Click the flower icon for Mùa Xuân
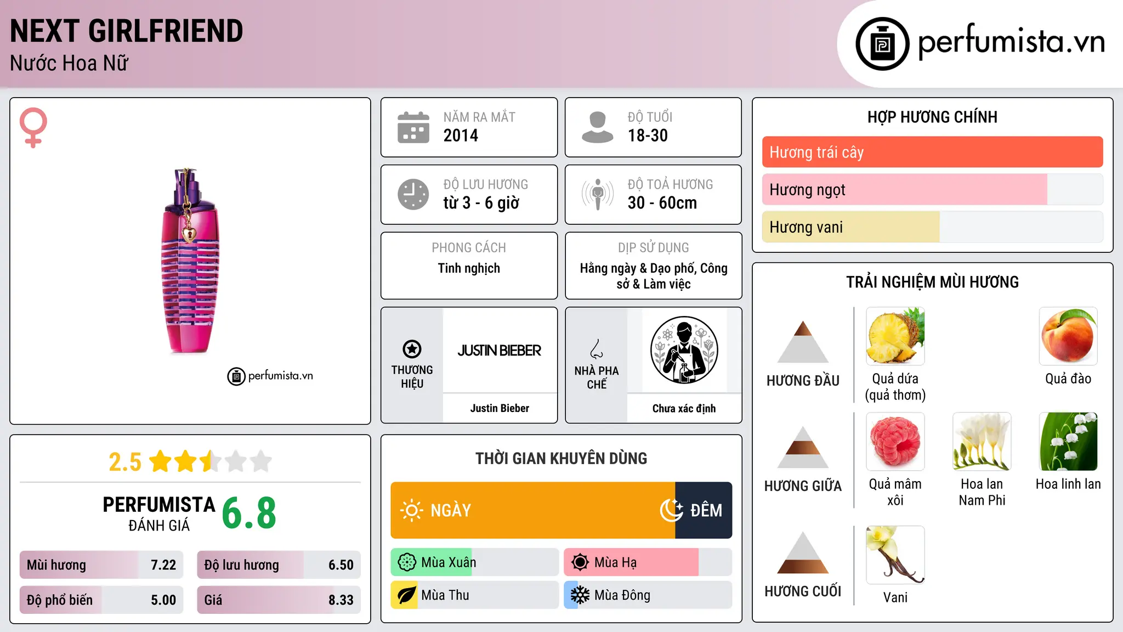 [407, 562]
